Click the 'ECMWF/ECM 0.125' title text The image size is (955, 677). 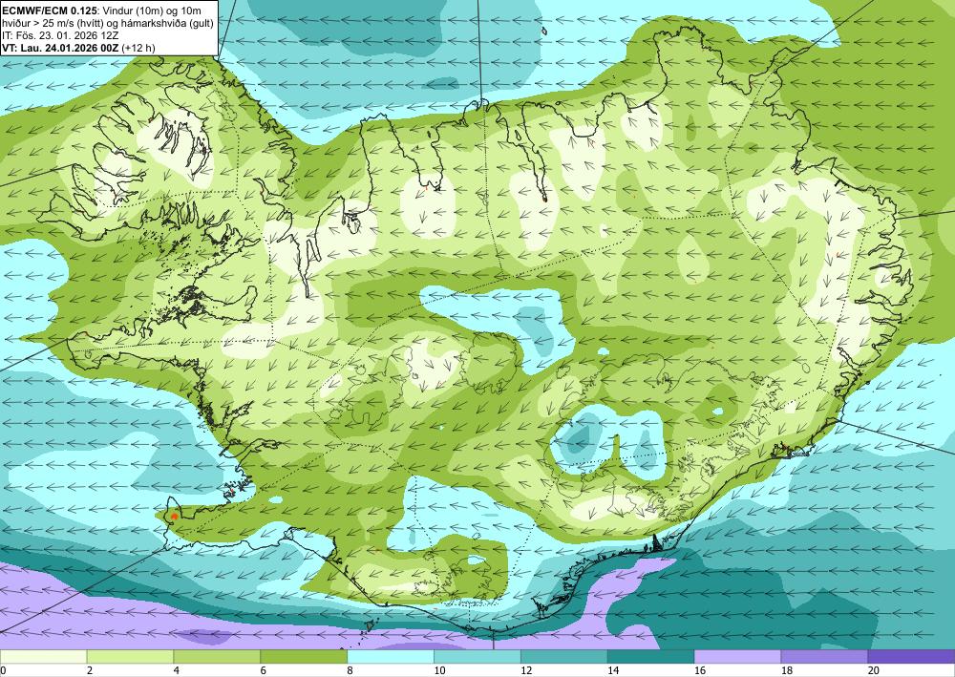48,11
